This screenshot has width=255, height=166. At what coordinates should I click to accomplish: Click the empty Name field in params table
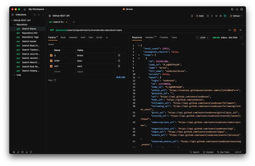point(64,72)
